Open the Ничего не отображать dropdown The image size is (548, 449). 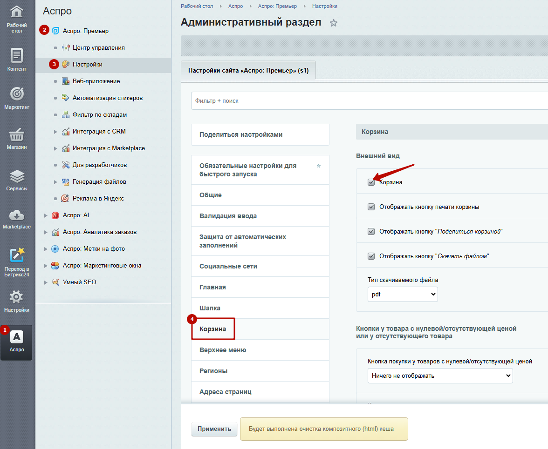pyautogui.click(x=440, y=376)
